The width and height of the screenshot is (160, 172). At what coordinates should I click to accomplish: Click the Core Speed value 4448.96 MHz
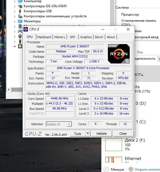tap(59, 98)
